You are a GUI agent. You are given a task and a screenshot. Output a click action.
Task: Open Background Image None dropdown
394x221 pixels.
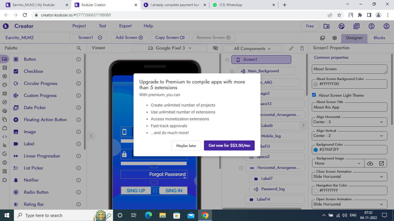pos(338,163)
